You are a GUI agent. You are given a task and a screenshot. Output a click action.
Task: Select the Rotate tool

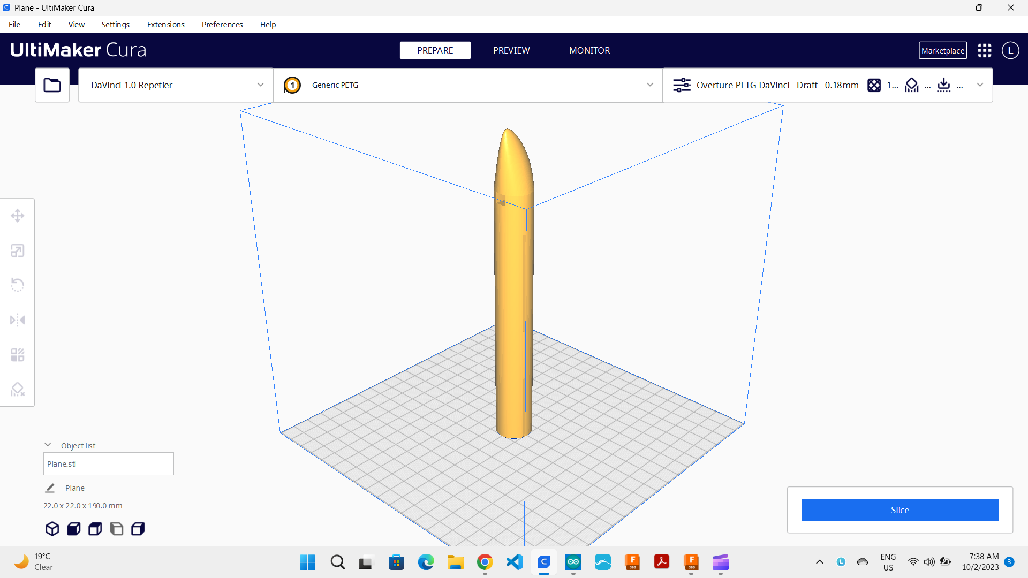click(x=18, y=284)
